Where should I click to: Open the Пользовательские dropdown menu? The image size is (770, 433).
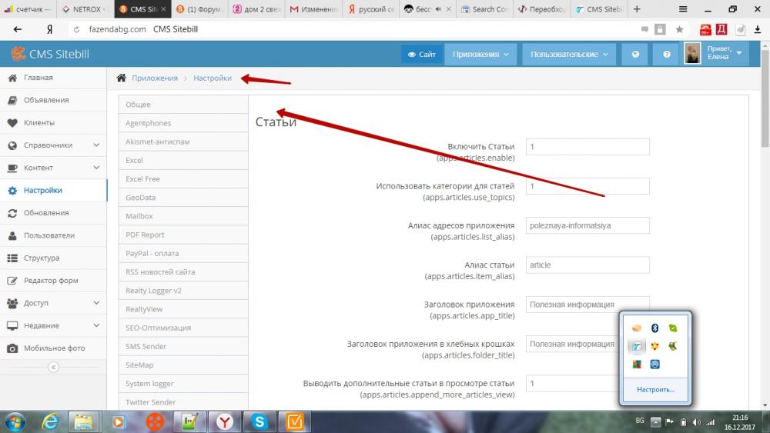(x=569, y=55)
